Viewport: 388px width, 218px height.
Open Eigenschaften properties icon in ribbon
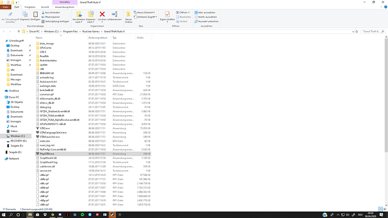pyautogui.click(x=167, y=15)
